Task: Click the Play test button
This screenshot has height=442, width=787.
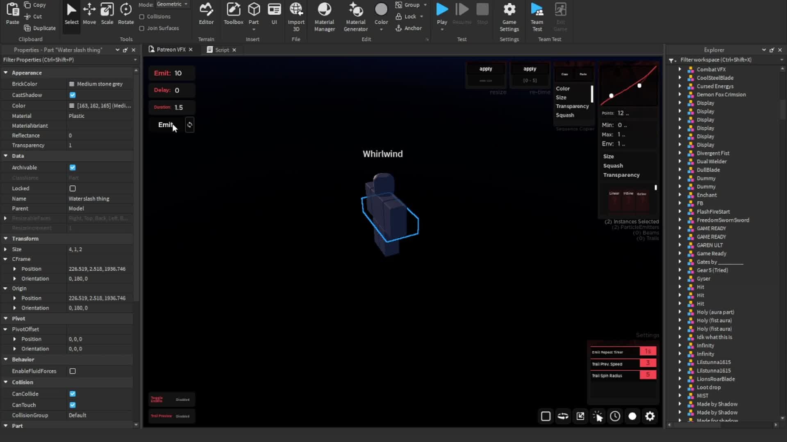Action: pos(442,10)
